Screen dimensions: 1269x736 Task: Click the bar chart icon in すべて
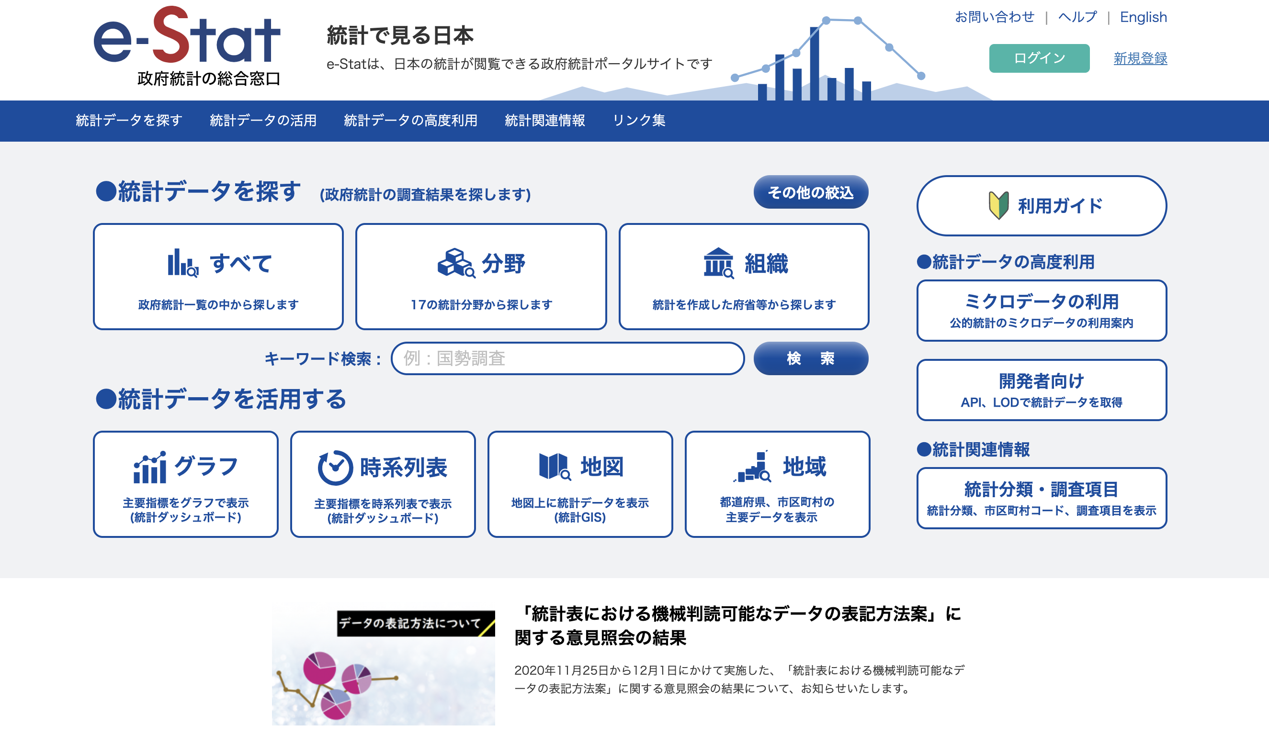point(183,263)
